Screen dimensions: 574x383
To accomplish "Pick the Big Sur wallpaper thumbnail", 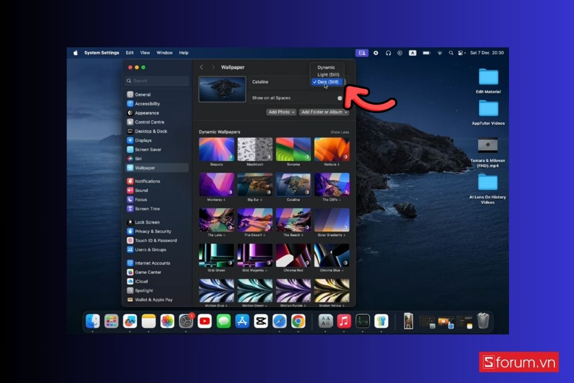I will 255,185.
